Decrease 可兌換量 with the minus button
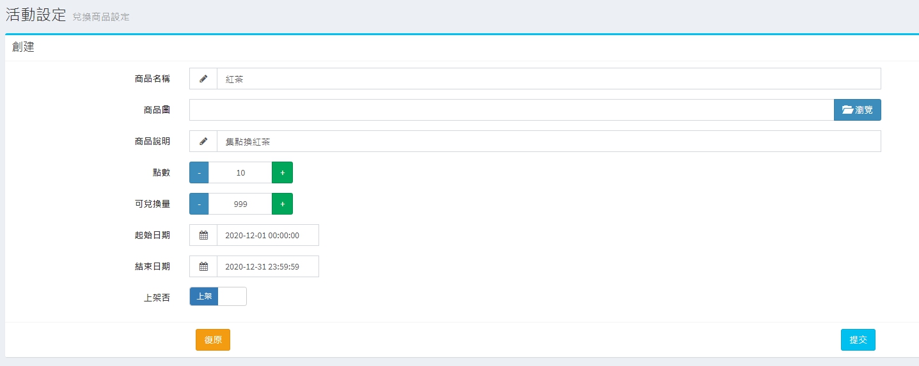The image size is (919, 366). click(x=199, y=204)
